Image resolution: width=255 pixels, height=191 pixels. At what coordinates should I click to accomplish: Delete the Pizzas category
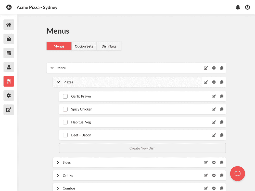214,82
